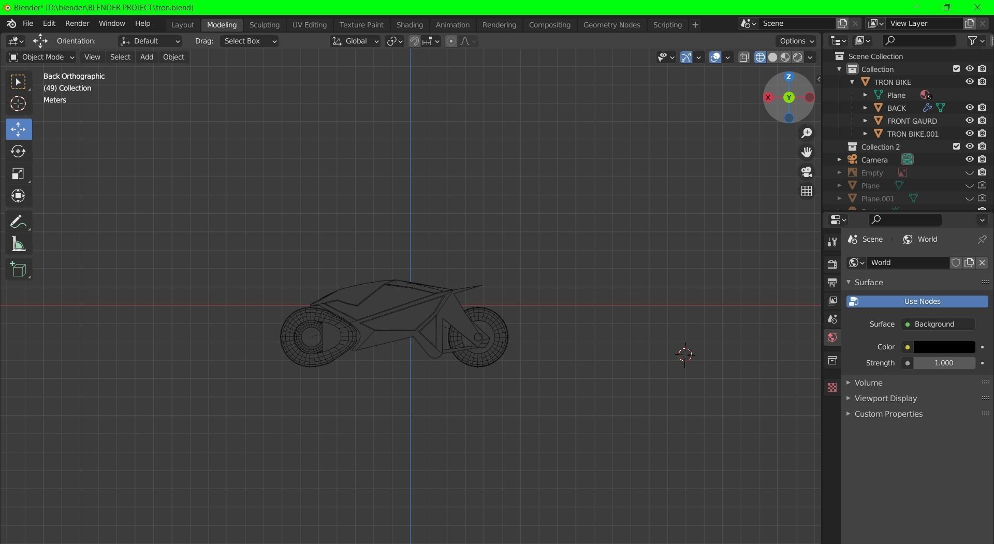The height and width of the screenshot is (544, 994).
Task: Open the viewport Add menu
Action: pos(147,57)
